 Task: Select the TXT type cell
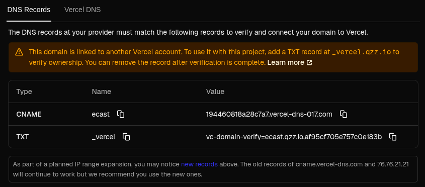23,137
